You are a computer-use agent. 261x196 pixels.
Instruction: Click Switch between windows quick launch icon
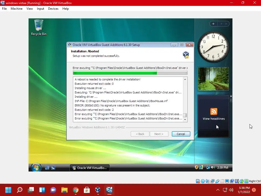click(53, 168)
